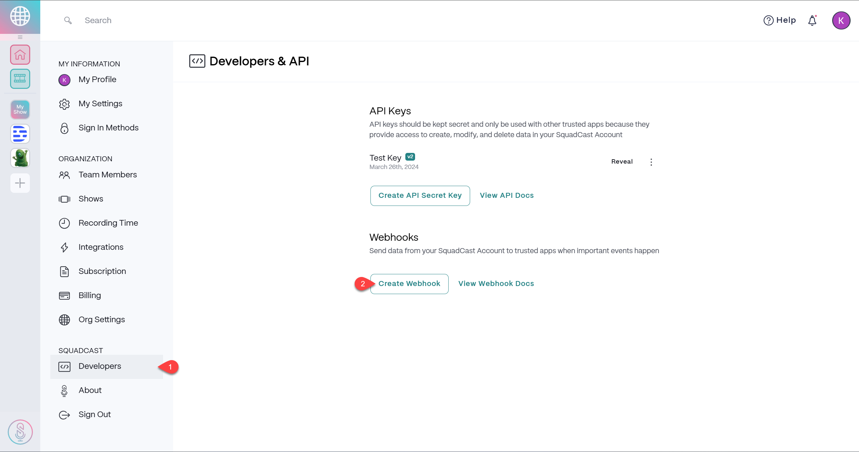Open View Webhook Docs link

coord(496,284)
